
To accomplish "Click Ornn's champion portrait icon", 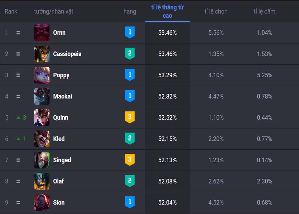I will click(42, 33).
